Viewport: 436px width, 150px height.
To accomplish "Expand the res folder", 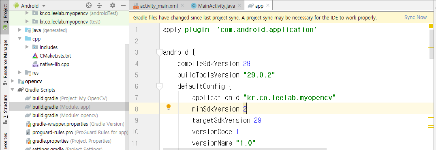I will pos(20,73).
